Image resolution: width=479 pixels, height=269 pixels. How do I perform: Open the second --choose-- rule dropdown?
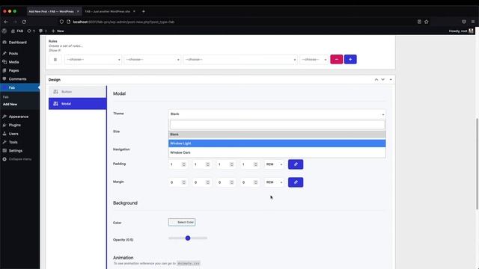(153, 60)
